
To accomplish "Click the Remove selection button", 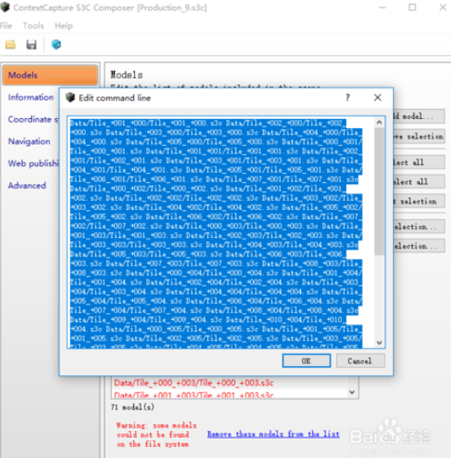I will tap(419, 137).
